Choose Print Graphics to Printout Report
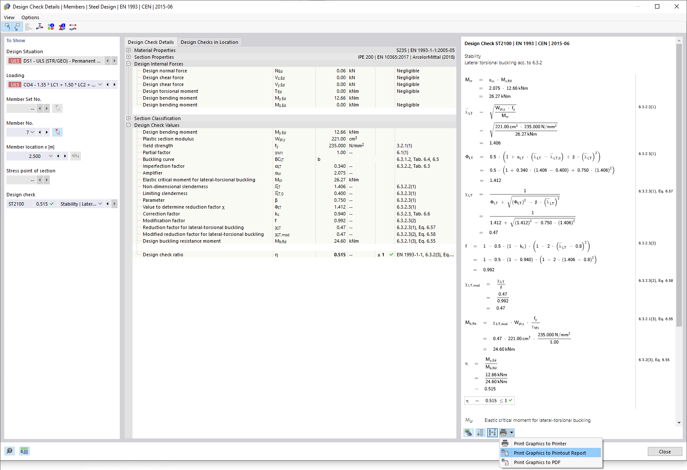Image resolution: width=687 pixels, height=470 pixels. coord(551,453)
